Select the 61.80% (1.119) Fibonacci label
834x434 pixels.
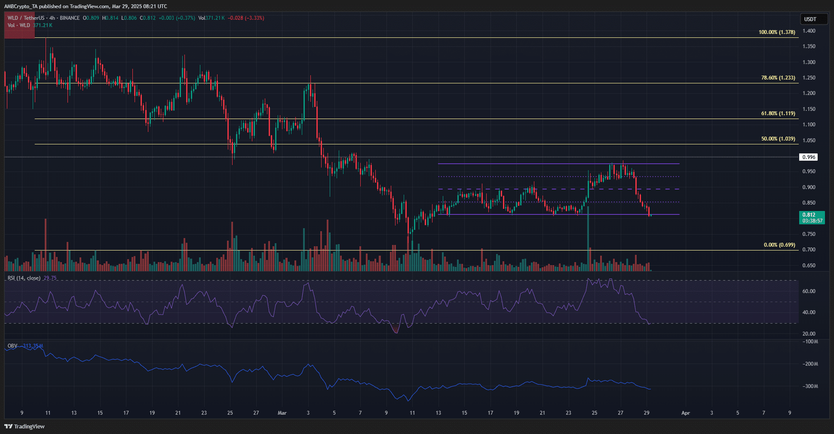(x=778, y=114)
